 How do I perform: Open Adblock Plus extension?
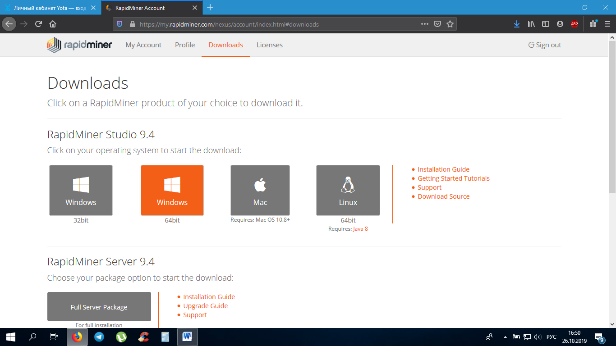575,24
